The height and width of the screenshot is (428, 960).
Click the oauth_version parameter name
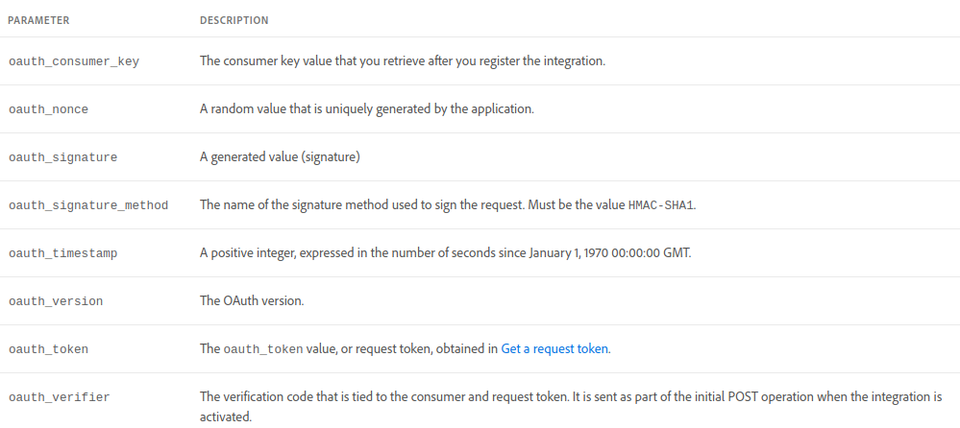[x=56, y=301]
